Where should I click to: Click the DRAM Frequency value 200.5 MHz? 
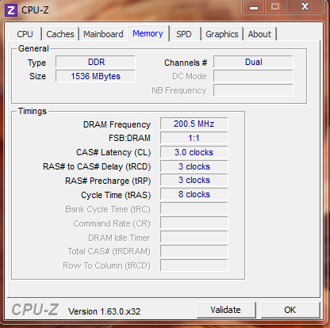[x=194, y=124]
